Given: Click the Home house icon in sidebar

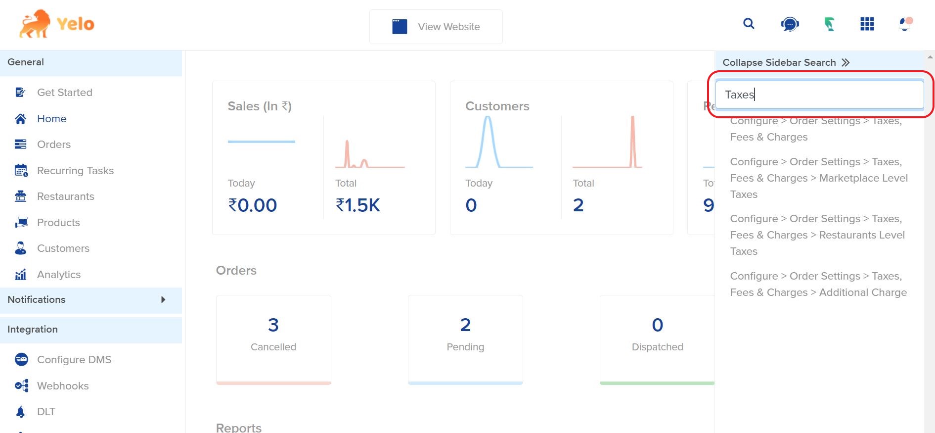Looking at the screenshot, I should pyautogui.click(x=21, y=119).
